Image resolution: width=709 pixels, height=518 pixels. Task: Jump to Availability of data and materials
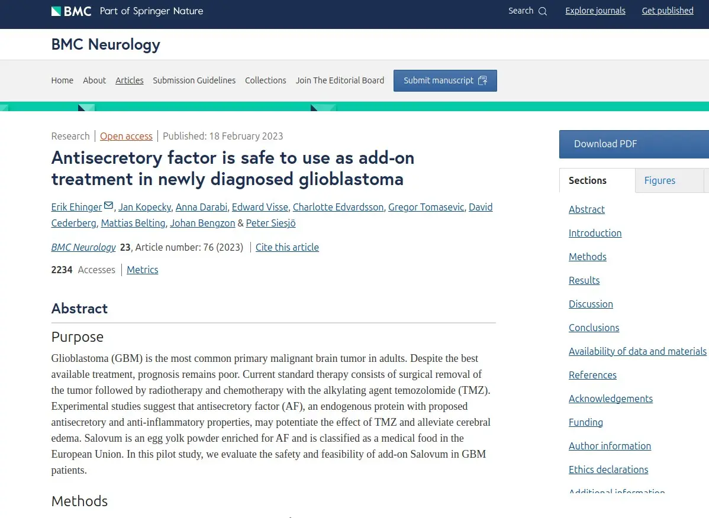637,351
